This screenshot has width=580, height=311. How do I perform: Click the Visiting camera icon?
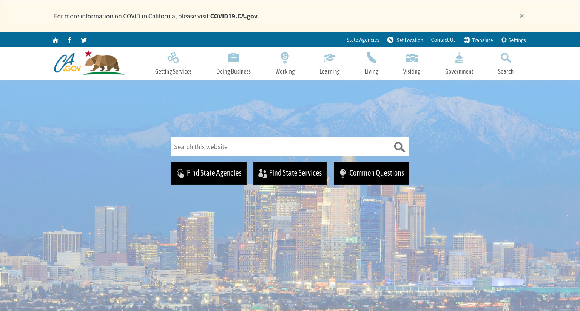click(x=412, y=58)
